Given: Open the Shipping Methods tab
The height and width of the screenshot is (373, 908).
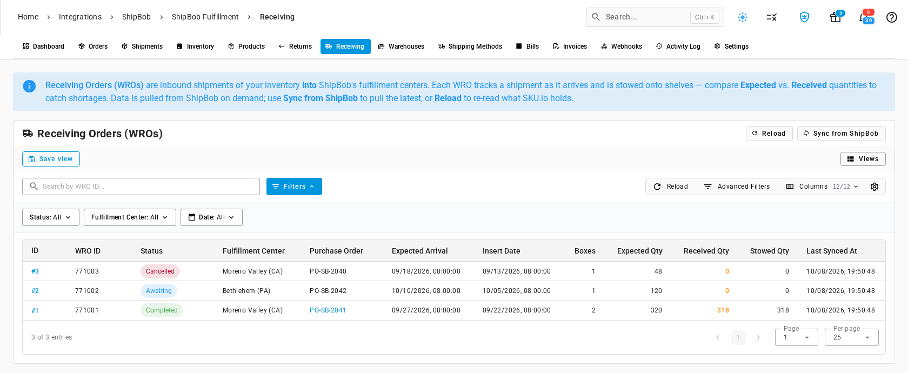Looking at the screenshot, I should click(x=470, y=46).
